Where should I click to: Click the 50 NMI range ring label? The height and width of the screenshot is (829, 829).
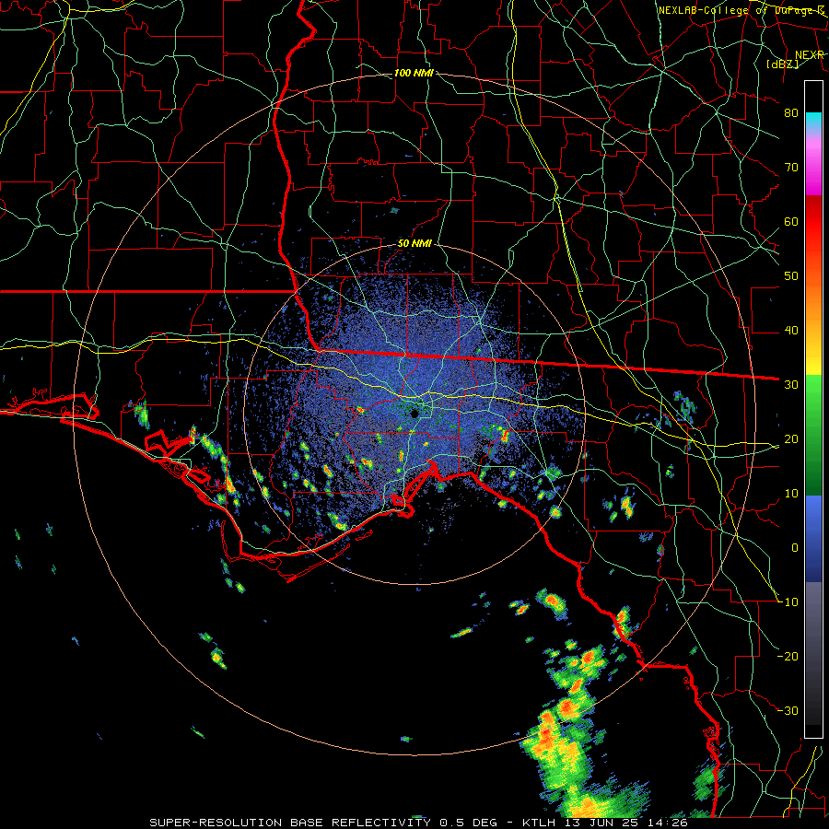click(x=414, y=244)
